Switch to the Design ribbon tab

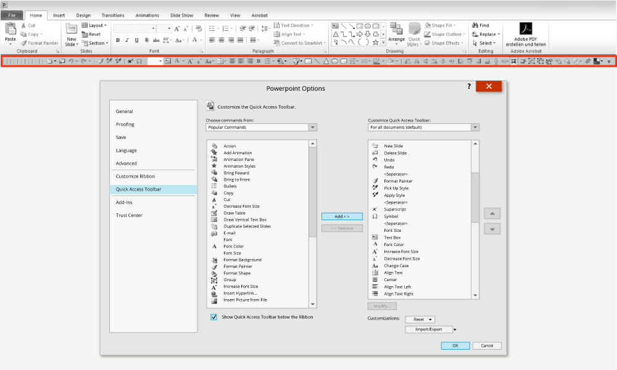click(83, 15)
